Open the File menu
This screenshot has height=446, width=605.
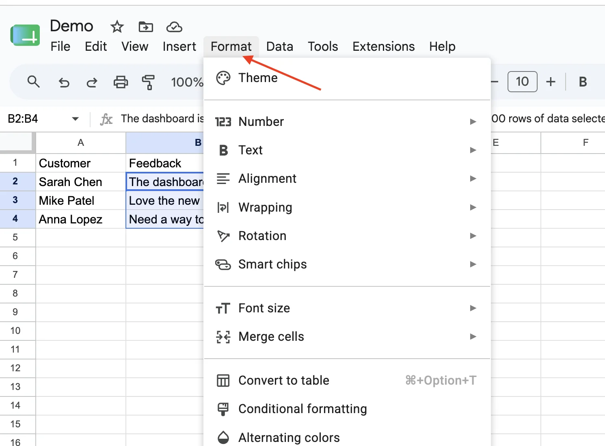click(60, 47)
